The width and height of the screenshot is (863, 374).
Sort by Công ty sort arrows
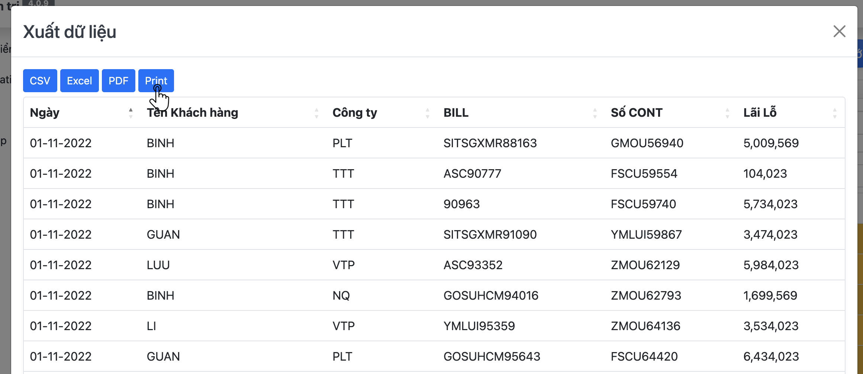(x=428, y=113)
